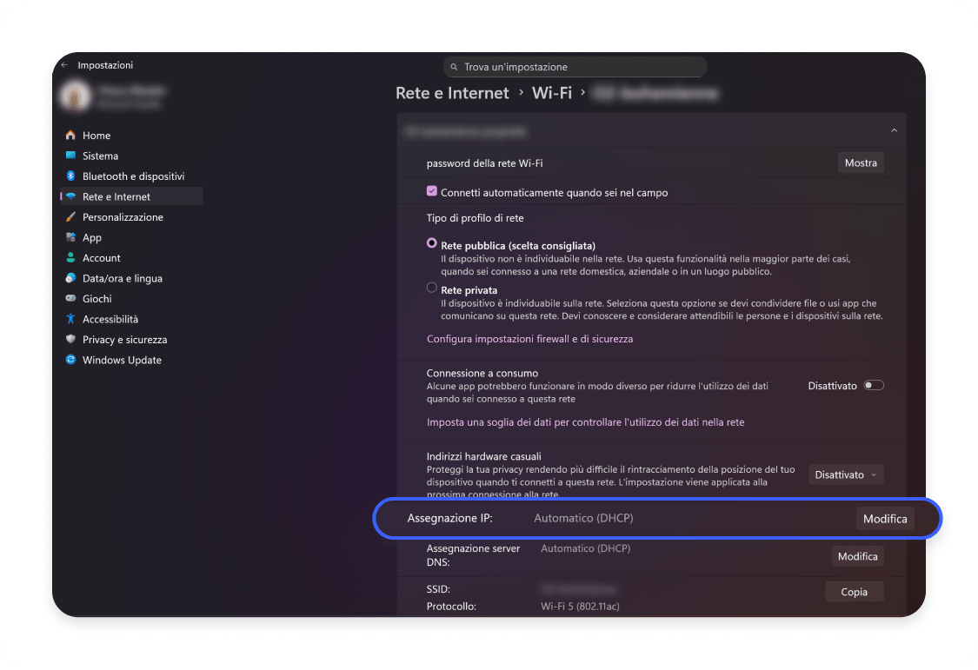Click the Privacy e sicurezza shield icon

pyautogui.click(x=71, y=340)
